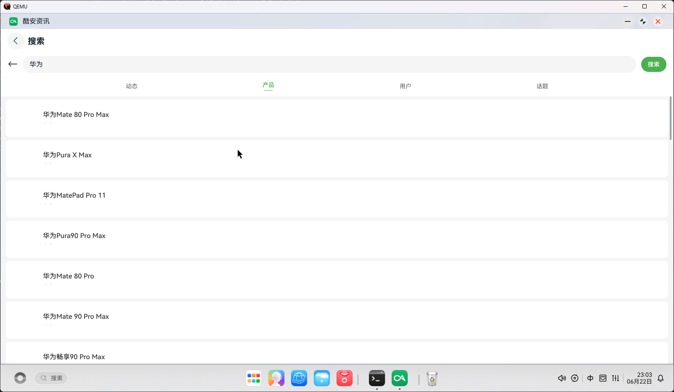674x392 pixels.
Task: Open the 华为Mate 80 Pro Max result
Action: coord(337,118)
